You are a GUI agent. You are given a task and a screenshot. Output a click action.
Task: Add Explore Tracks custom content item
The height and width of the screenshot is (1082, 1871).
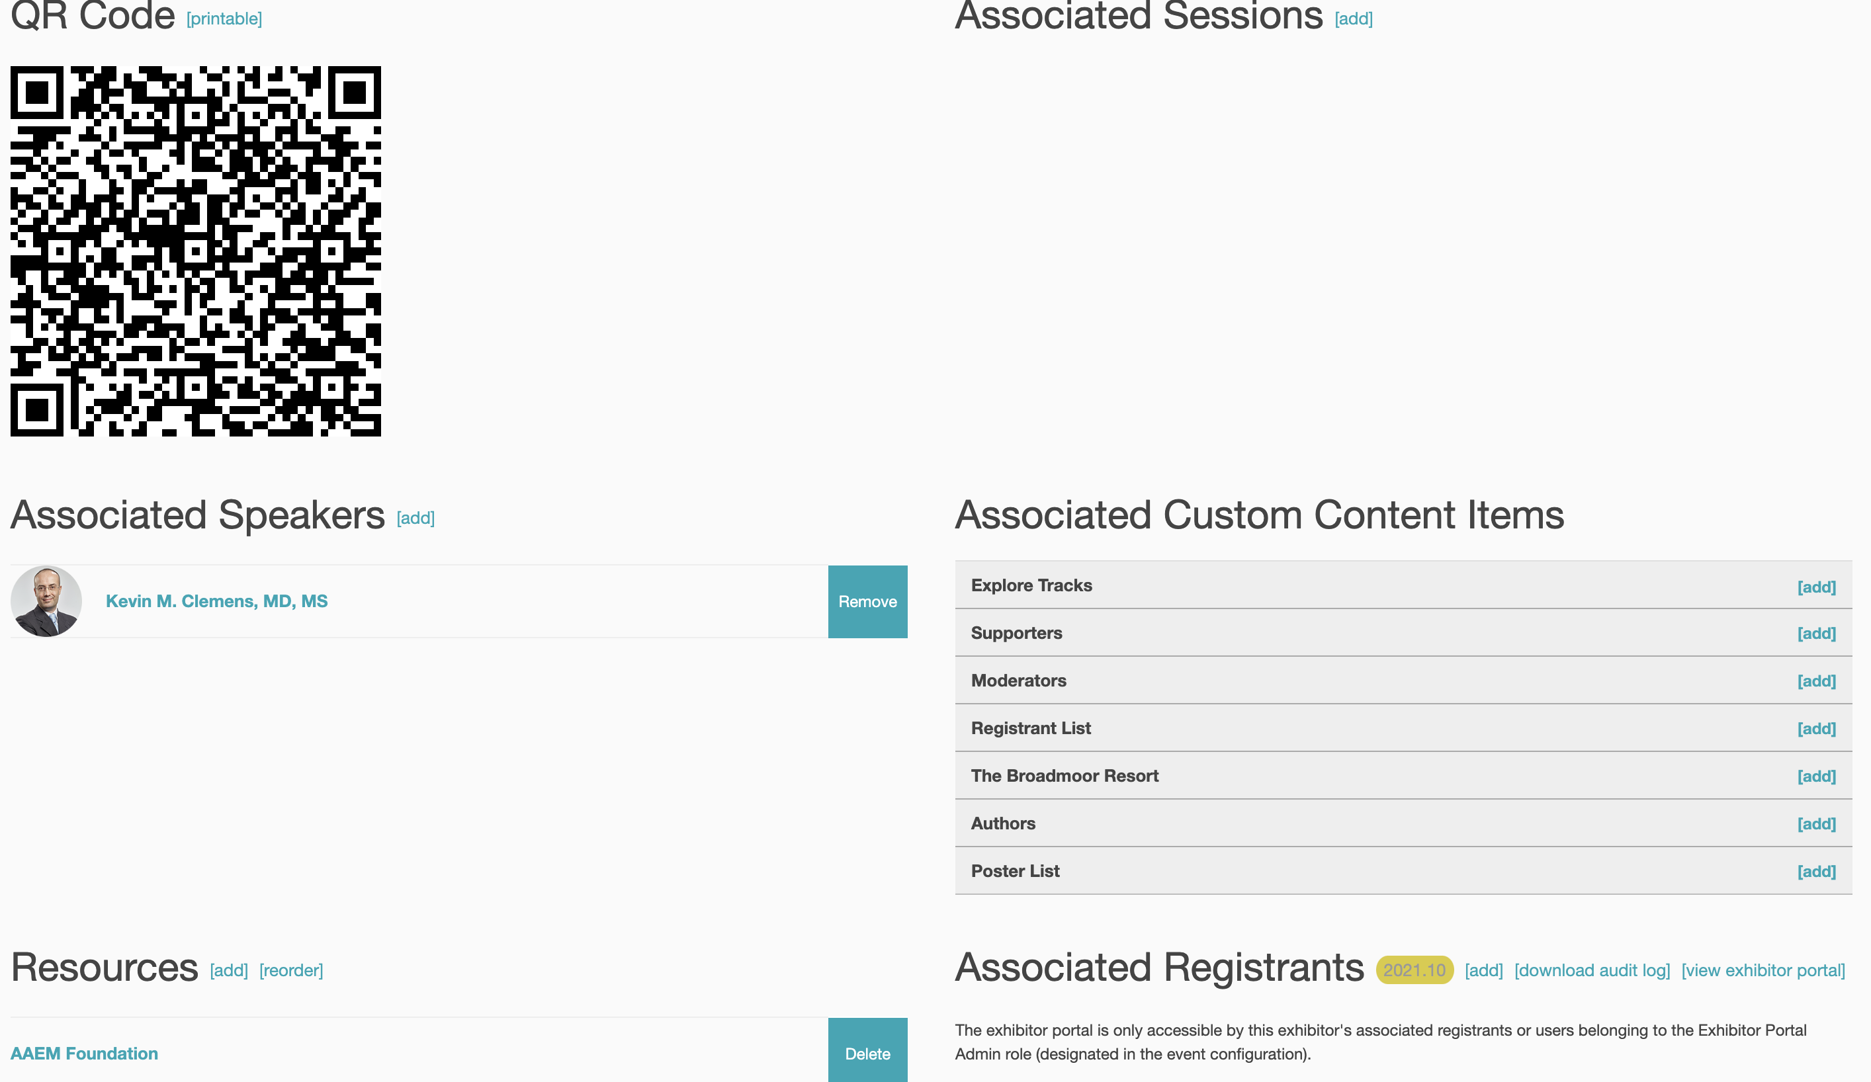point(1815,587)
